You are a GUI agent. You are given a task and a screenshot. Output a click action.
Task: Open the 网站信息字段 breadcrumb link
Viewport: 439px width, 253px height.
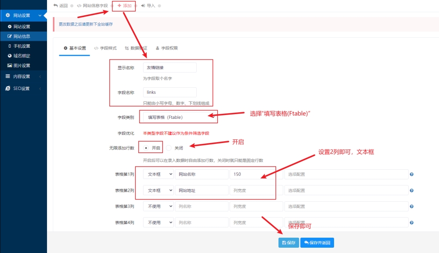point(92,6)
